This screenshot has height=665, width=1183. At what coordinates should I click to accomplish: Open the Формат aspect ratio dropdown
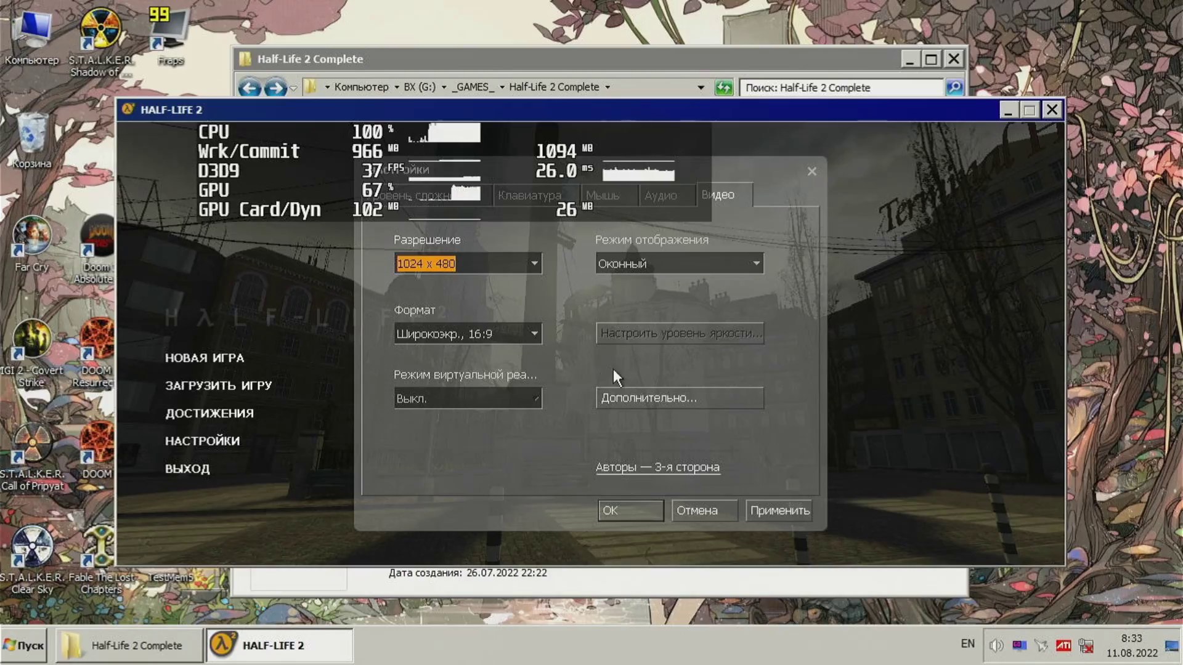point(534,334)
